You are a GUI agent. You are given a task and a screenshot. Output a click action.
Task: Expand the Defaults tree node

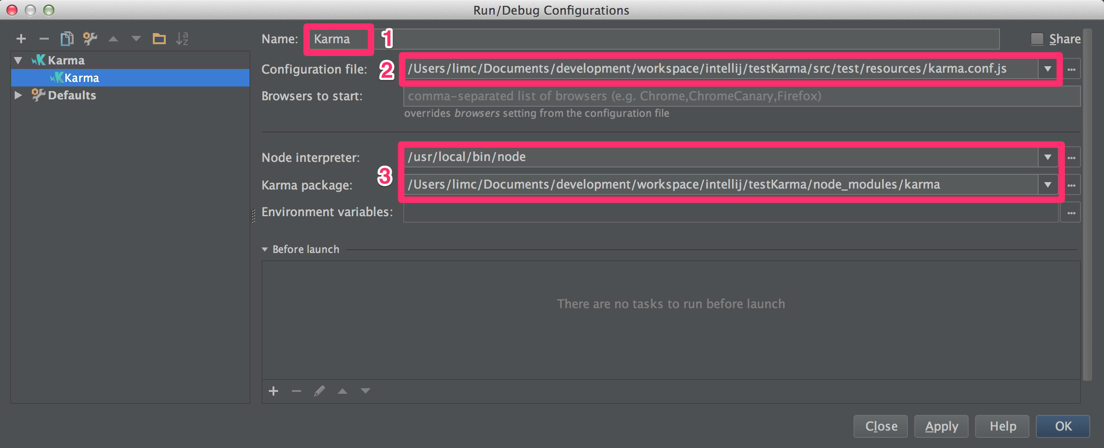18,95
